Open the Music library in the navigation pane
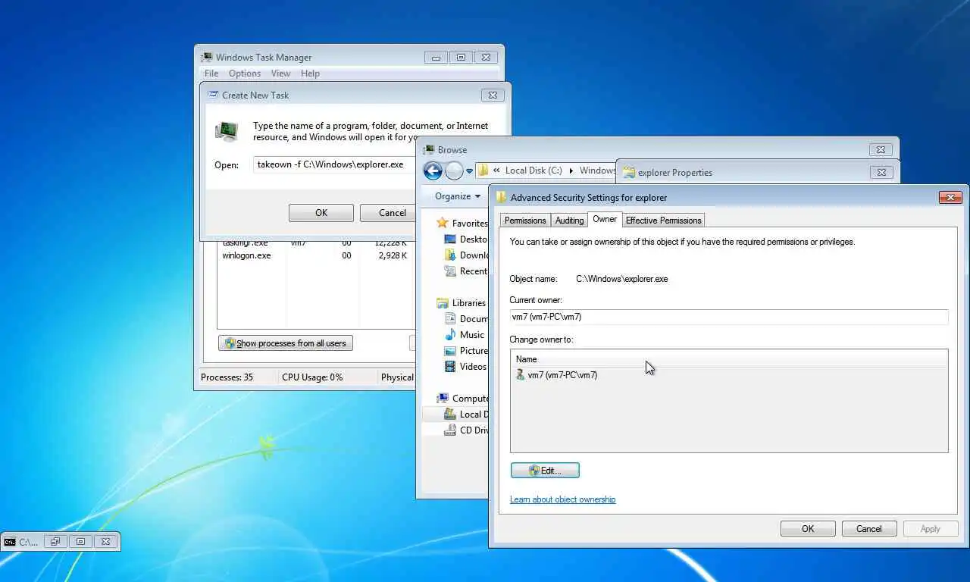The width and height of the screenshot is (970, 582). tap(465, 334)
